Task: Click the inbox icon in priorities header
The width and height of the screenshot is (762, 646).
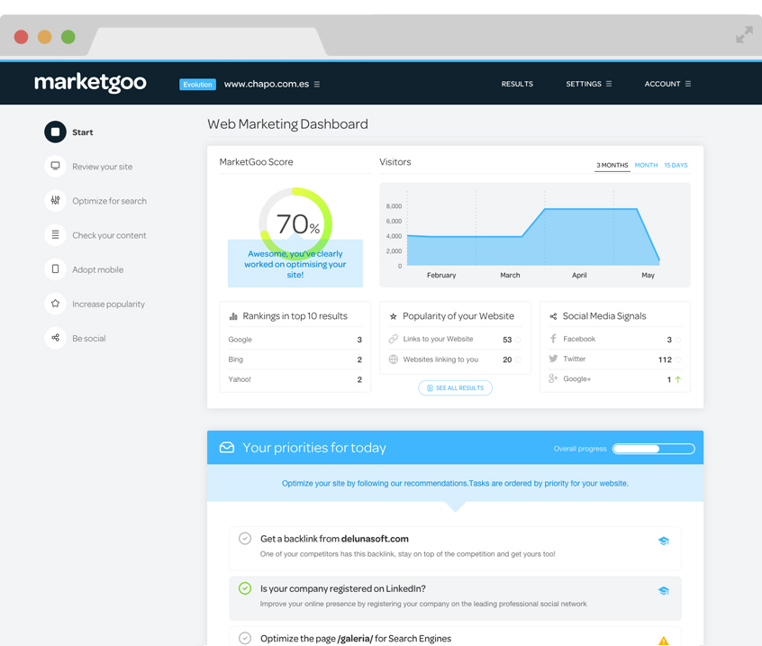Action: (x=226, y=447)
